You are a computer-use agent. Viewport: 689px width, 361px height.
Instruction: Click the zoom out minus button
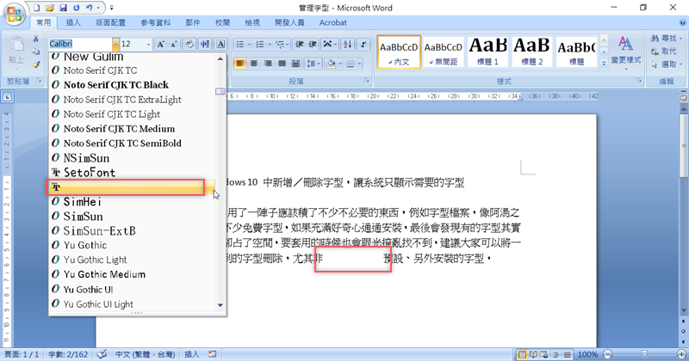tap(608, 354)
